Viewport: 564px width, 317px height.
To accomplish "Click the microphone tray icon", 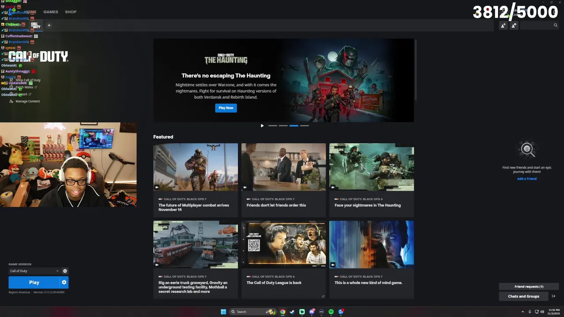I will 530,312.
